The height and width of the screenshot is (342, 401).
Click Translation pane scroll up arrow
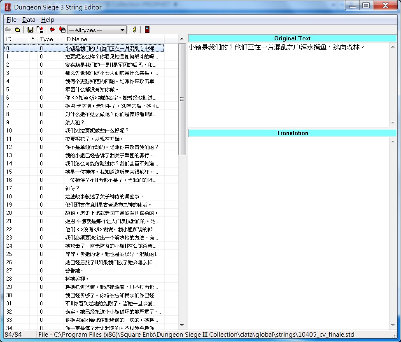[393, 141]
